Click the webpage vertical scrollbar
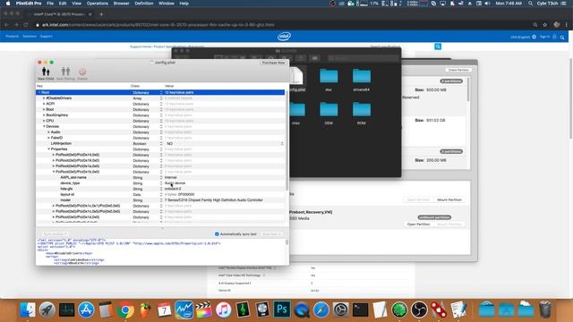 click(570, 98)
